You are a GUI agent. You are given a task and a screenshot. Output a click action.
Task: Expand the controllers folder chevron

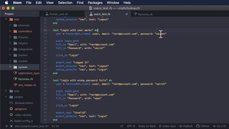(10, 31)
